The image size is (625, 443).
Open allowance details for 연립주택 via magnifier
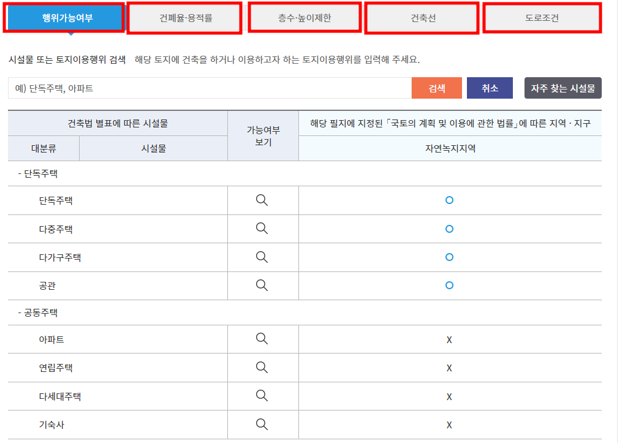263,368
